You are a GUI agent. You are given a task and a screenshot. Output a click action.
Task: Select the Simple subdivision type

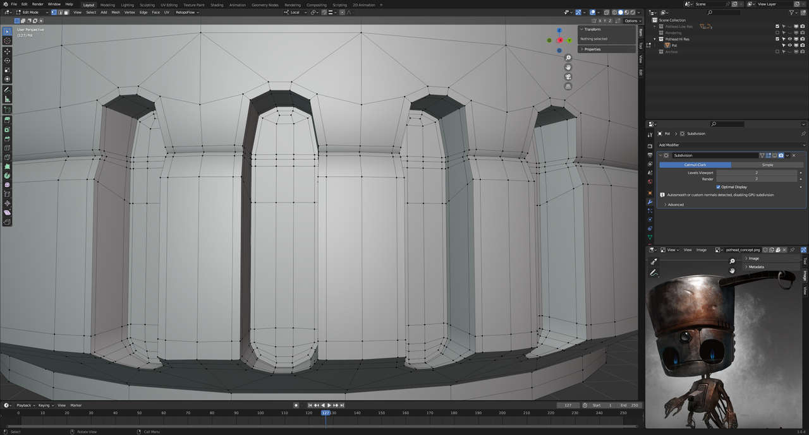pyautogui.click(x=767, y=165)
